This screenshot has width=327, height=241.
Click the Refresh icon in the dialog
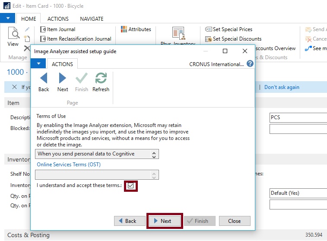tap(101, 78)
